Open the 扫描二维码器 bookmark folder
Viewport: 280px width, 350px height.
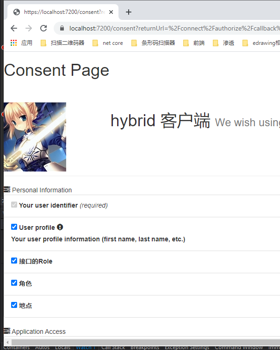62,43
